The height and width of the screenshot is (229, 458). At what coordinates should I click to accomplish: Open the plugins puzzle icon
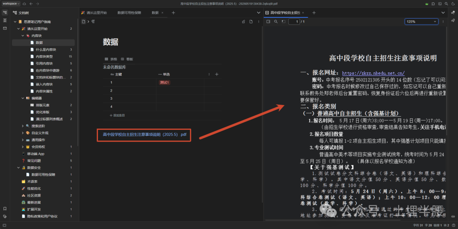[x=433, y=4]
